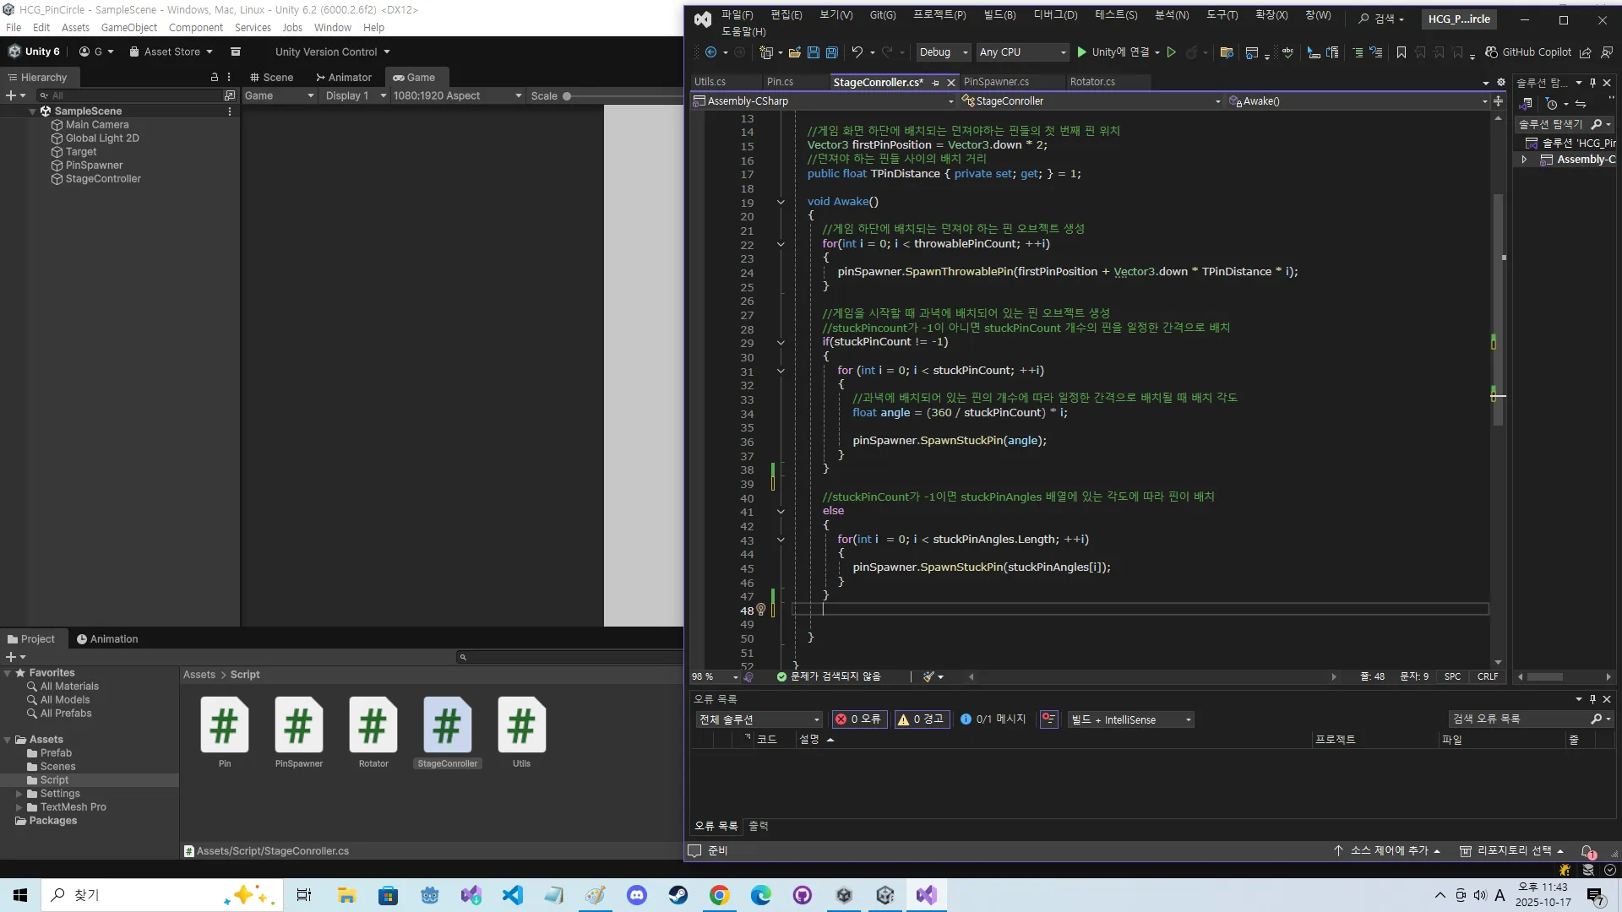Viewport: 1622px width, 912px height.
Task: Open the Debug configuration dropdown
Action: [943, 52]
